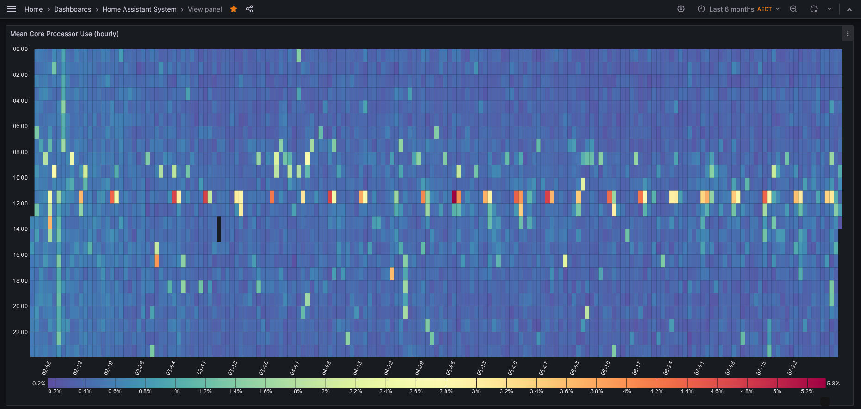Go to Home breadcrumb

click(33, 9)
